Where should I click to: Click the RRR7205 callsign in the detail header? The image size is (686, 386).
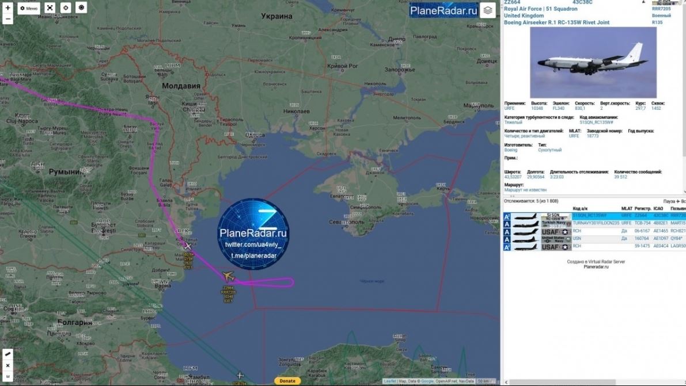[661, 9]
